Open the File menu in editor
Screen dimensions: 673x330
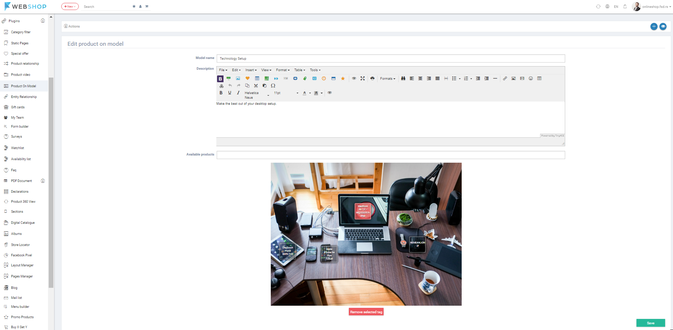pos(223,70)
